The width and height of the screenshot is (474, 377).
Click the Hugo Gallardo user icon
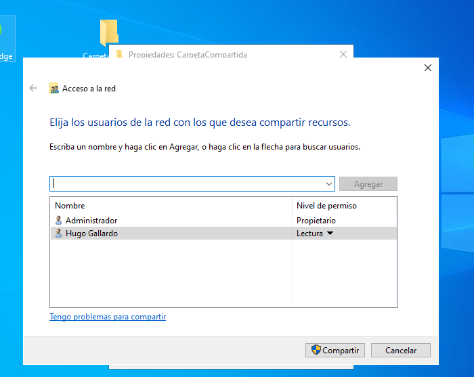click(58, 234)
